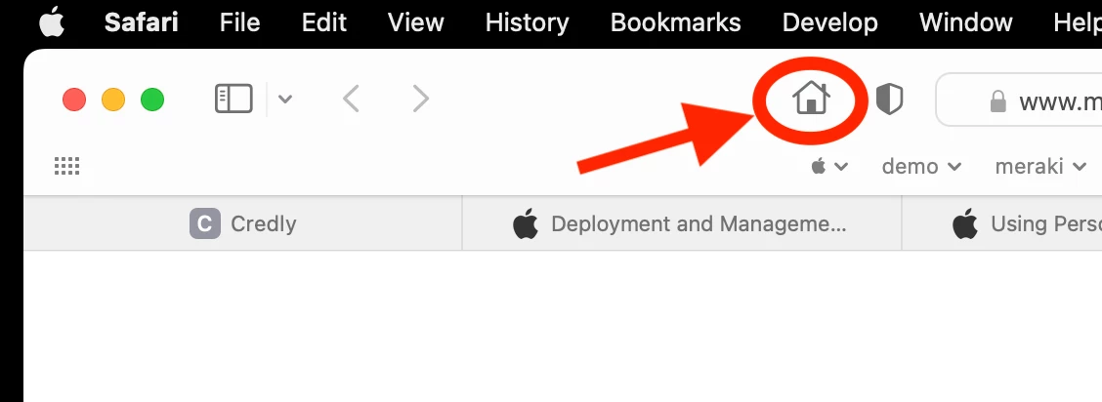The height and width of the screenshot is (402, 1102).
Task: Click the URL address field
Action: (1055, 100)
